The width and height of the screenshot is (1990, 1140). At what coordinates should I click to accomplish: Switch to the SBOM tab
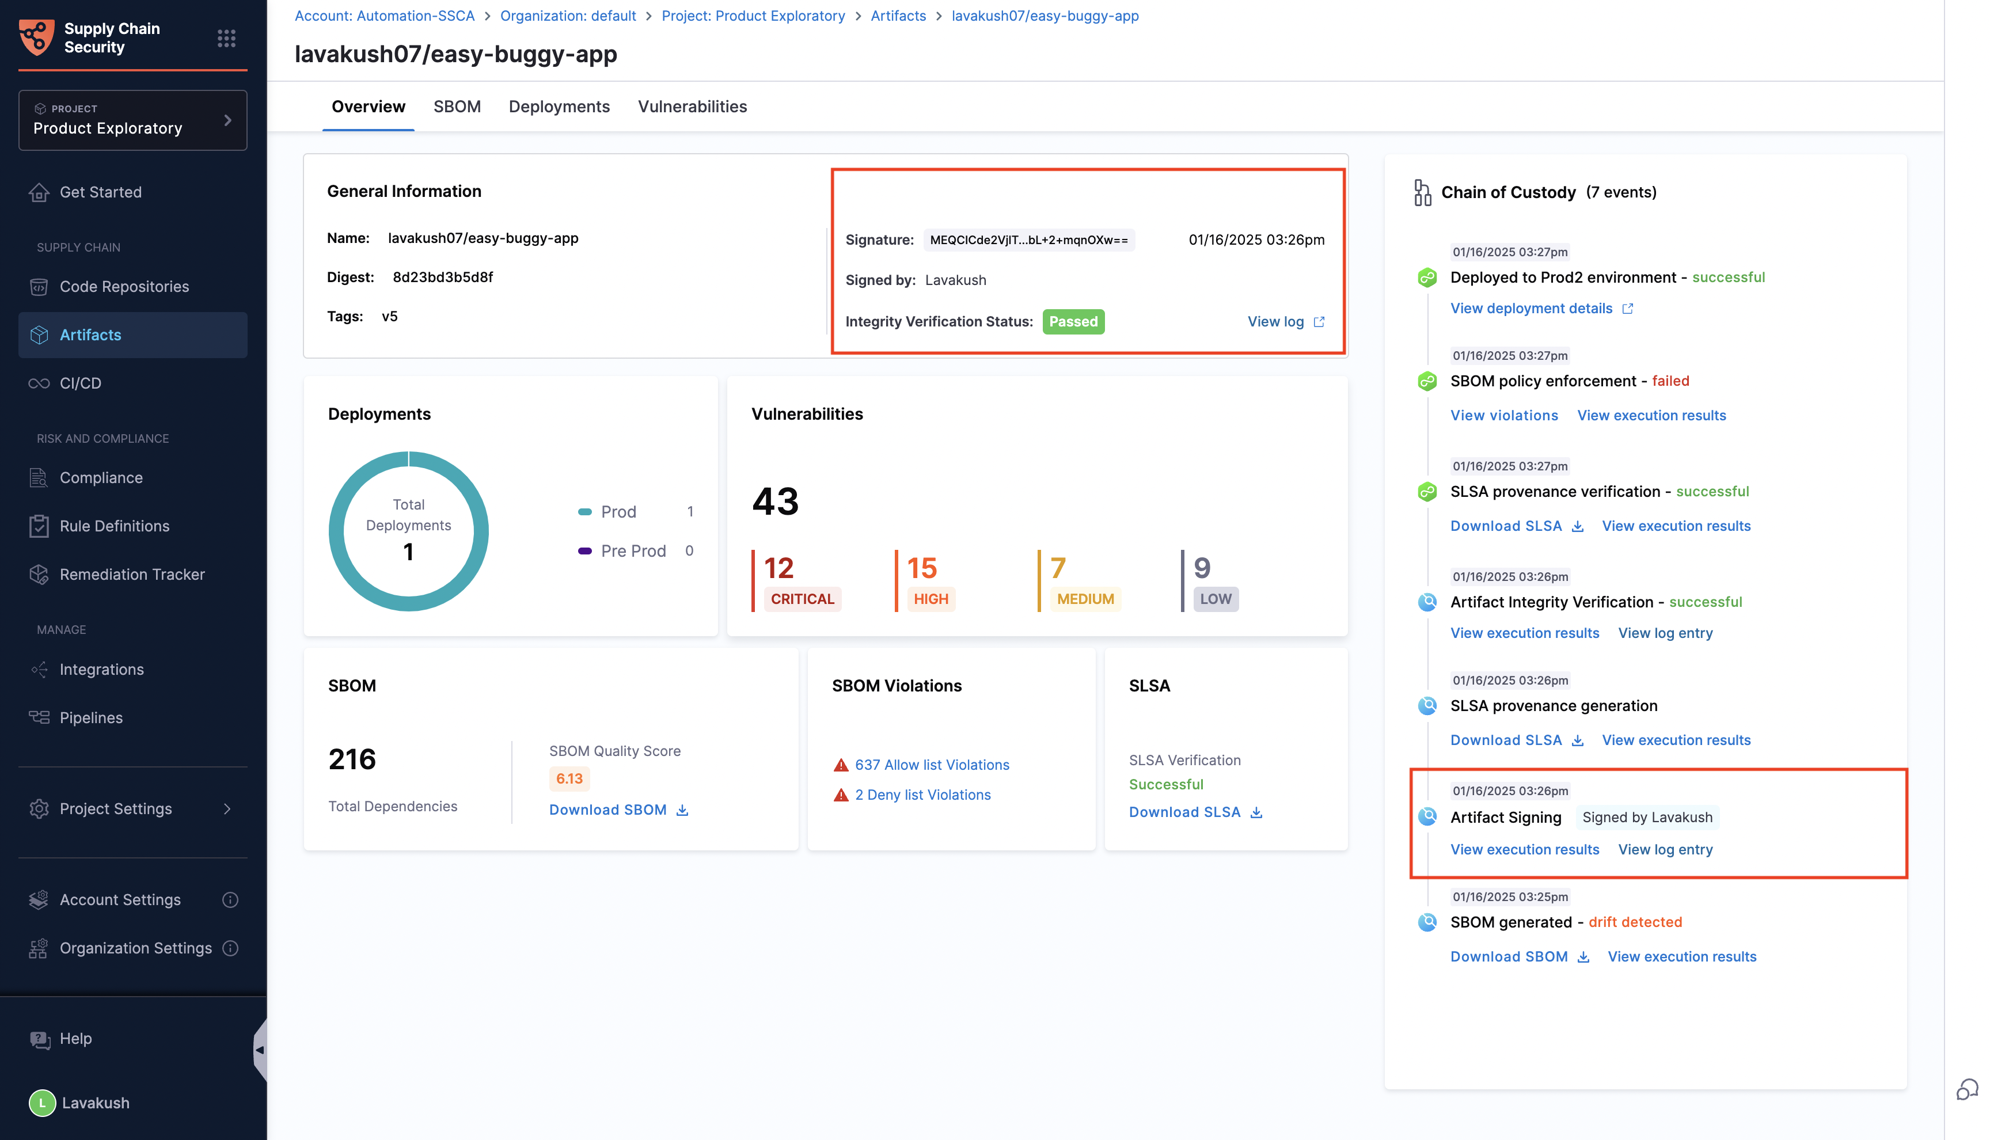[457, 107]
